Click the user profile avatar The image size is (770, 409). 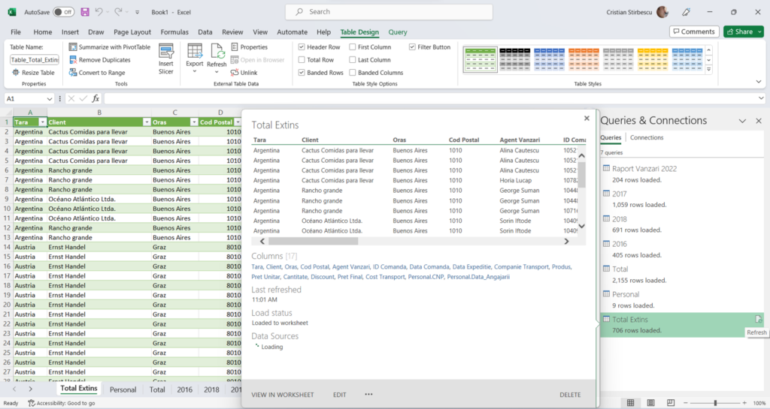point(662,12)
